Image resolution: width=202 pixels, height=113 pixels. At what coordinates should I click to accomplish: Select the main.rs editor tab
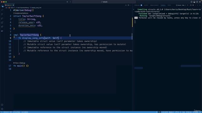tap(9, 5)
